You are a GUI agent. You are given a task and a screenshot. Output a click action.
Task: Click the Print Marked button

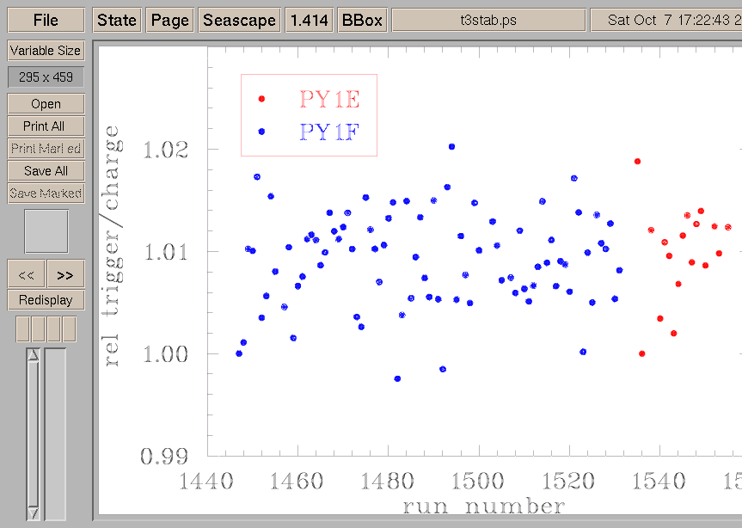[x=46, y=149]
